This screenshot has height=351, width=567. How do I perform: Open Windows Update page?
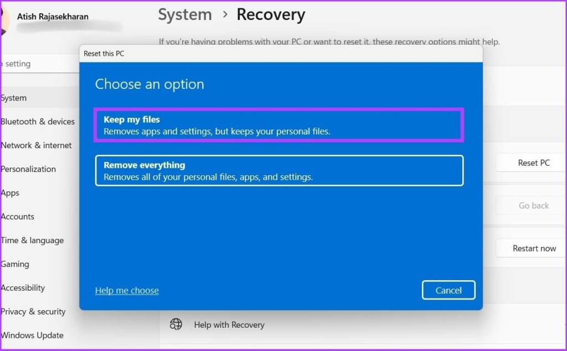[x=32, y=336]
